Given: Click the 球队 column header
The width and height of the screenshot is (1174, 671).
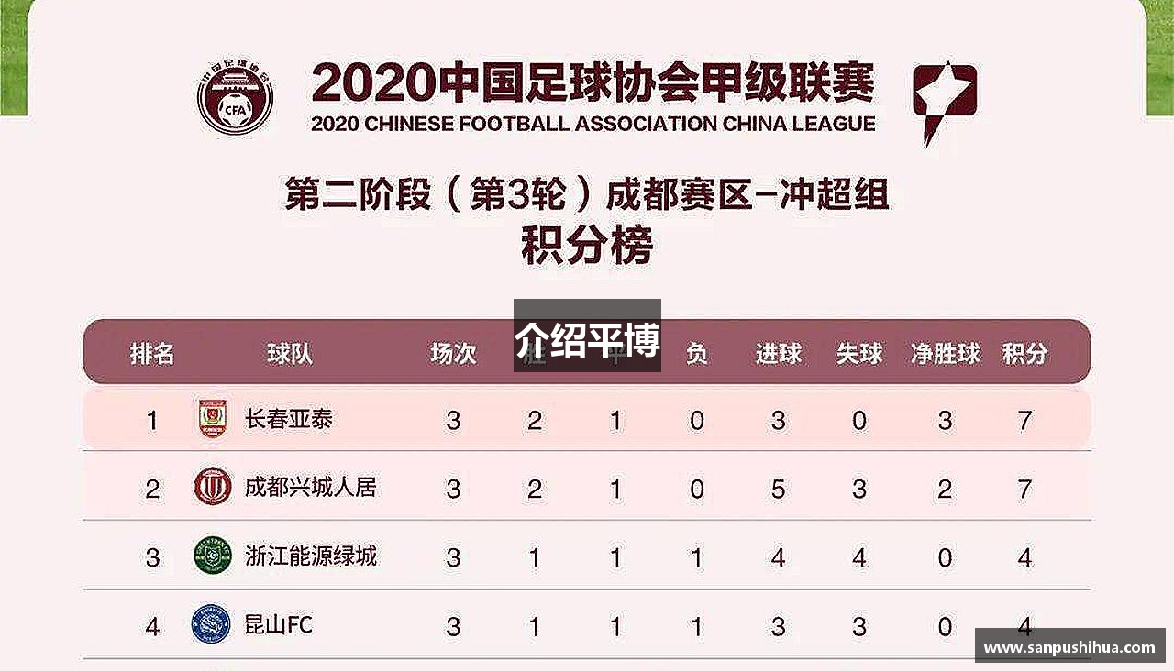Looking at the screenshot, I should tap(290, 353).
